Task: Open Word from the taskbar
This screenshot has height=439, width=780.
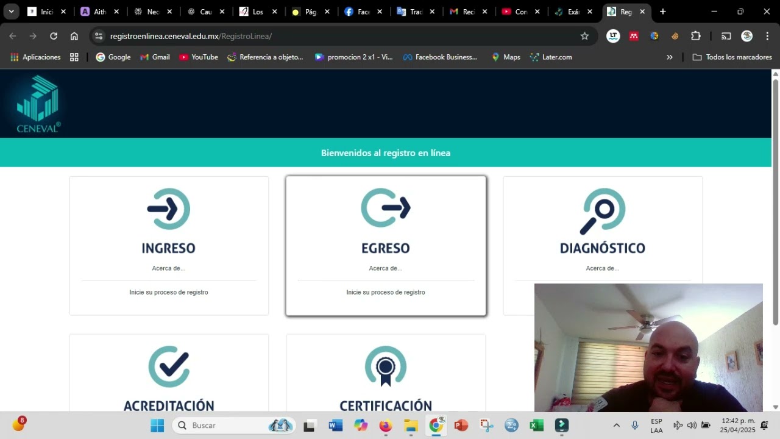Action: (x=335, y=425)
